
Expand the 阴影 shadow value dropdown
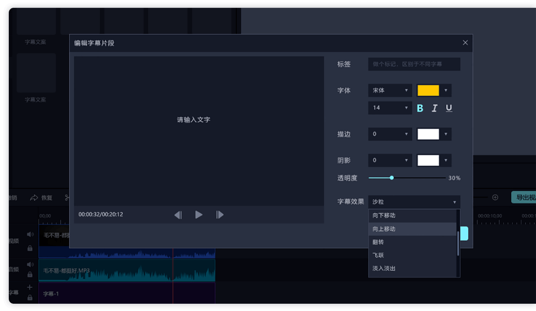tap(390, 160)
